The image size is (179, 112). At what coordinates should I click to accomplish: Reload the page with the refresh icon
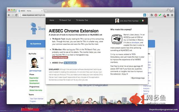(x=16, y=15)
